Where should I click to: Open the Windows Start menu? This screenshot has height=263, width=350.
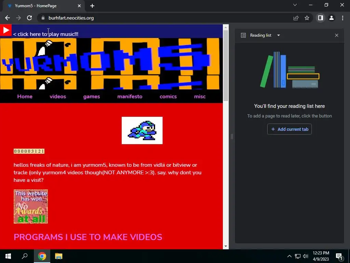pyautogui.click(x=8, y=256)
